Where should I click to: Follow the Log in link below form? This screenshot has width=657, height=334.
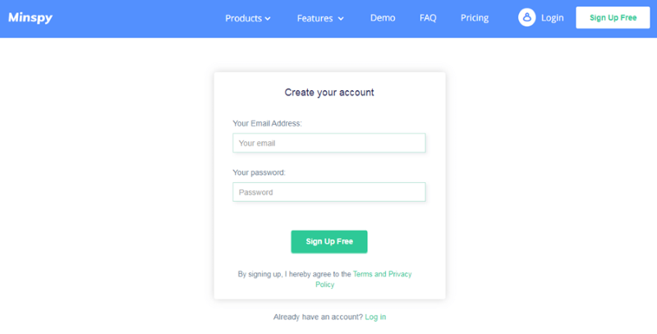click(375, 317)
